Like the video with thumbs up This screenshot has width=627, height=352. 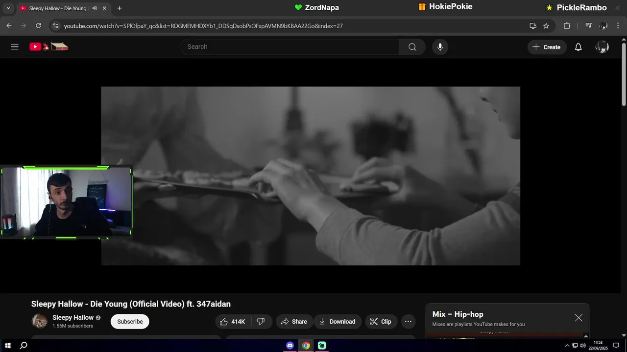point(233,321)
